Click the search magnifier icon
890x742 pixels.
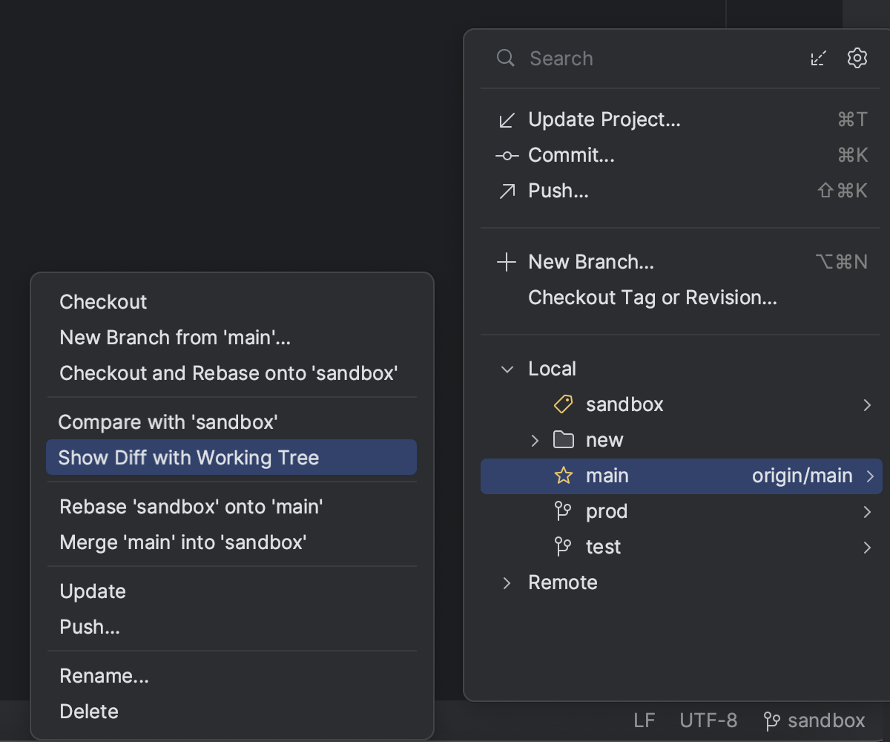pos(505,58)
